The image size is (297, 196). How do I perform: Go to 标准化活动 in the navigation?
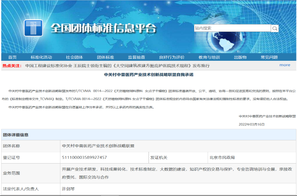coord(41,57)
